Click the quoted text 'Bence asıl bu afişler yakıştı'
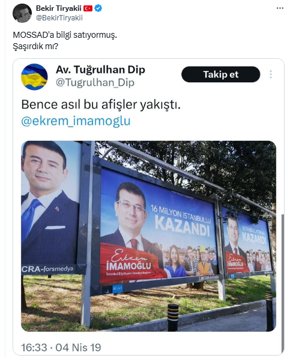This screenshot has width=287, height=358. click(x=101, y=104)
